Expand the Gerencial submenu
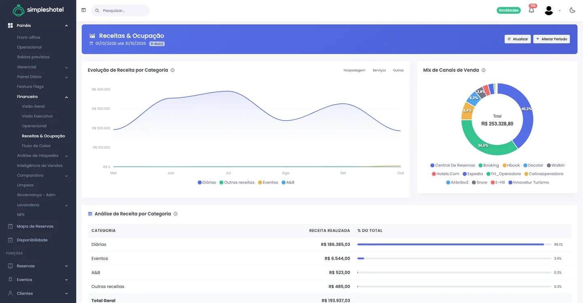Screen dimensions: 583x303 coord(66,67)
